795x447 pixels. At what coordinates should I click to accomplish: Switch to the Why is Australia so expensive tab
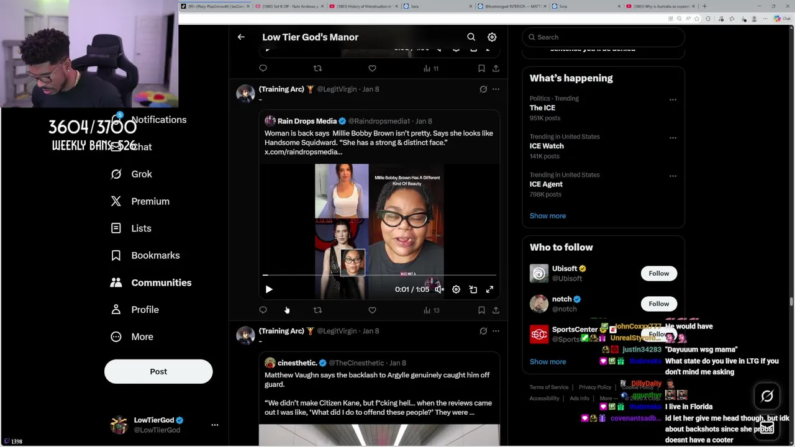point(661,6)
